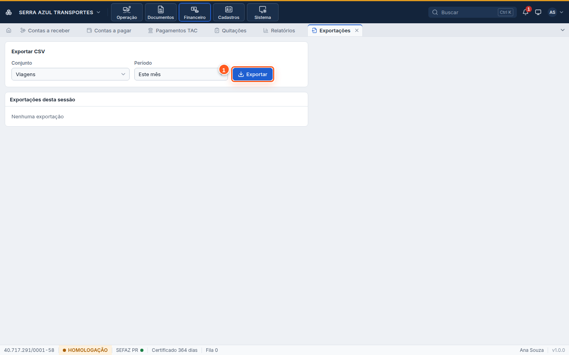Open the AS user avatar menu
This screenshot has width=569, height=355.
coord(556,12)
